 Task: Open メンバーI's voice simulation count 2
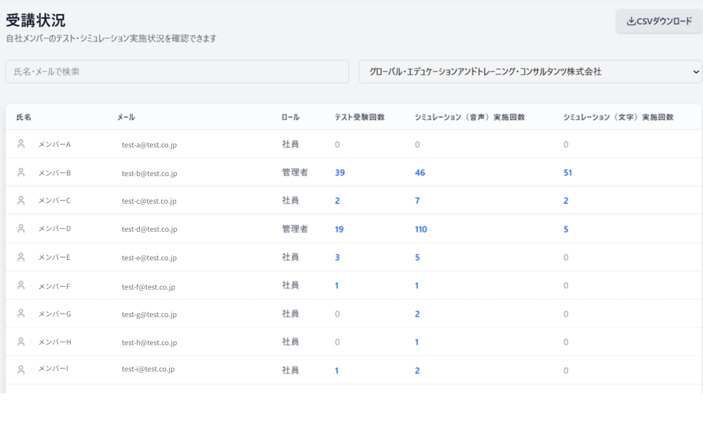point(417,370)
